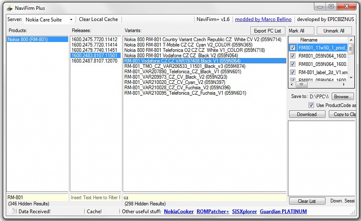Uncheck the third file row checkbox RM801_059N064_1600

click(292, 64)
